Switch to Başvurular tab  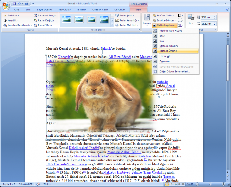64,10
